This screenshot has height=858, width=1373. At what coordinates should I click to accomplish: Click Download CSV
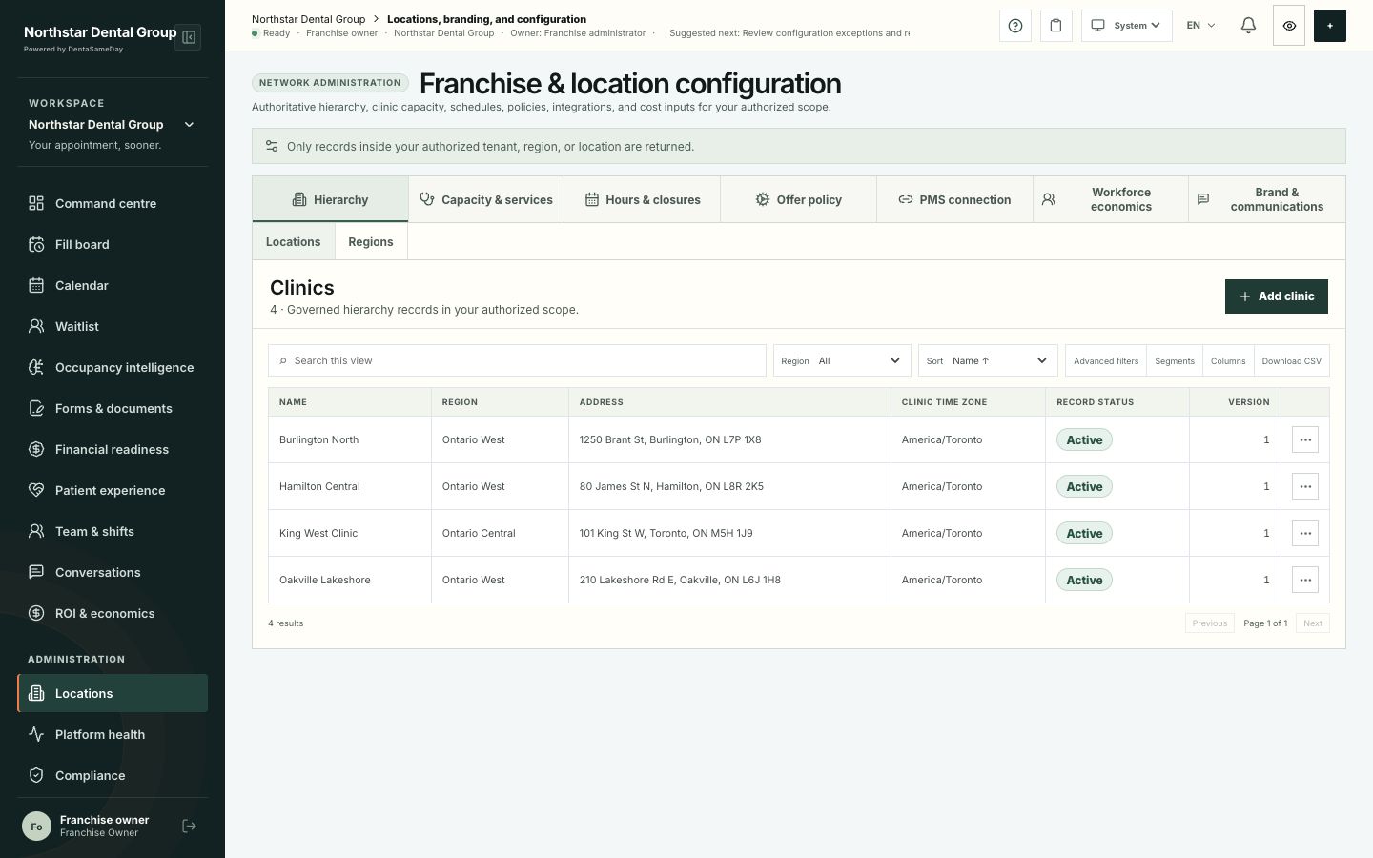(1292, 361)
